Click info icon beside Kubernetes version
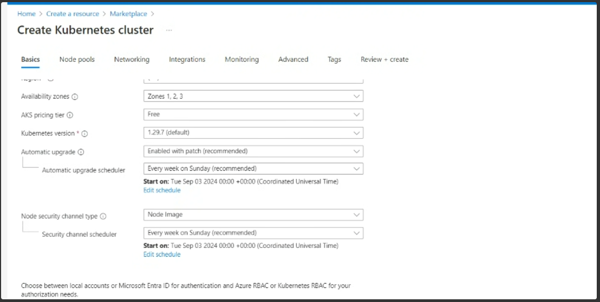600x302 pixels. [84, 133]
